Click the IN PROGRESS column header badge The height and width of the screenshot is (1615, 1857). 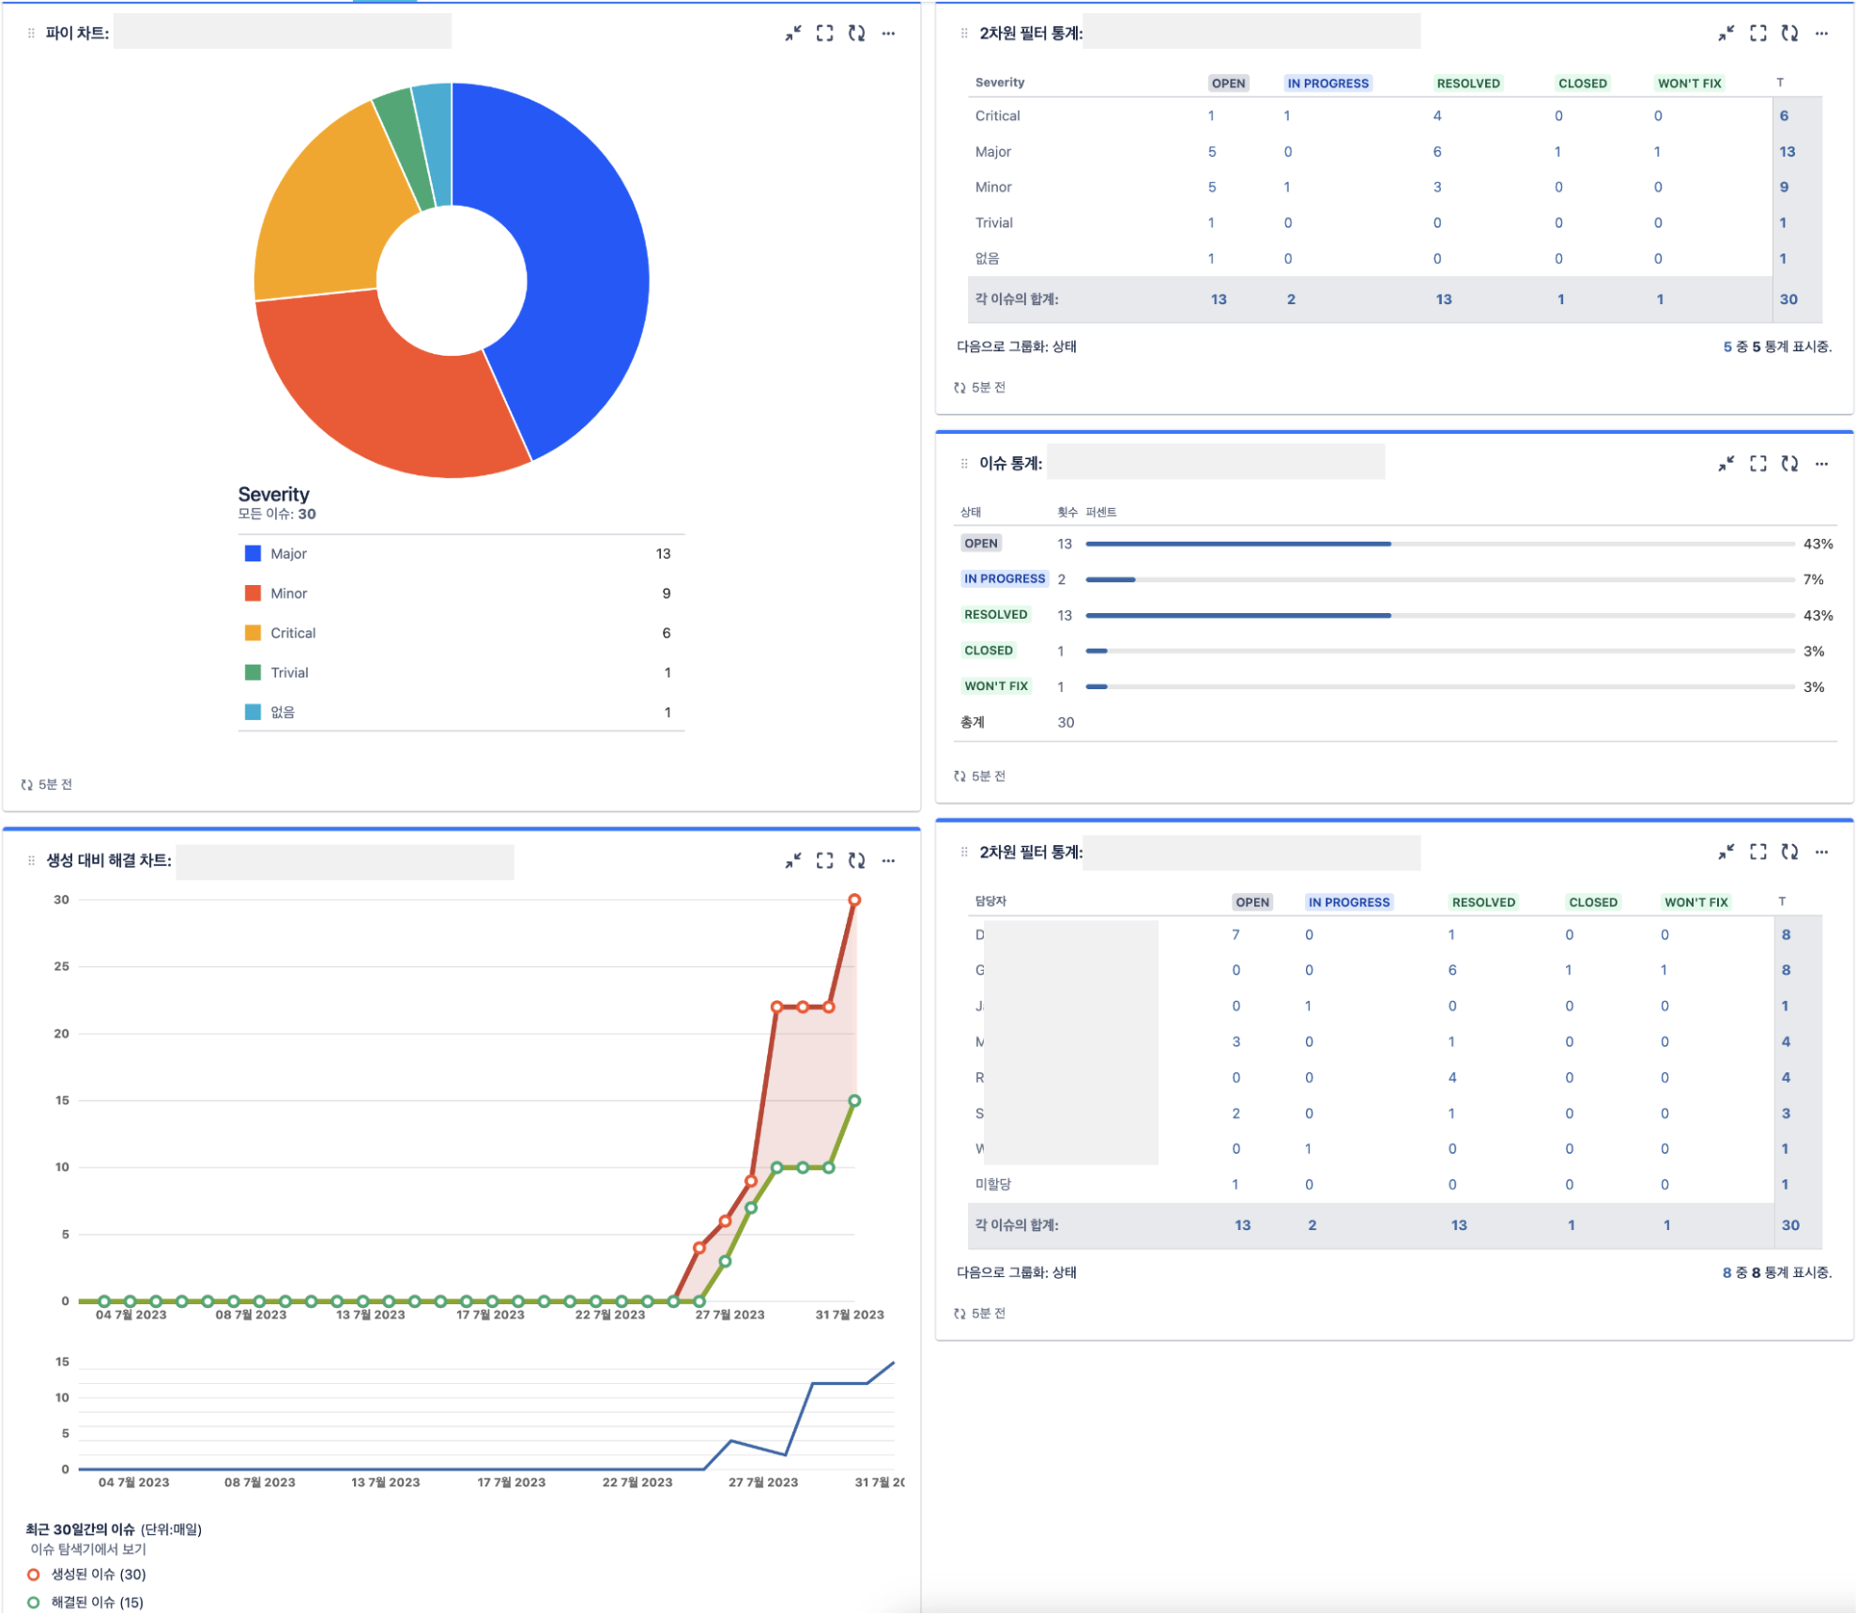[1327, 84]
